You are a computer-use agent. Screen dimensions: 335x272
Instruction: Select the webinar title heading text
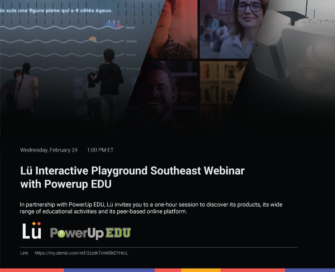click(132, 177)
